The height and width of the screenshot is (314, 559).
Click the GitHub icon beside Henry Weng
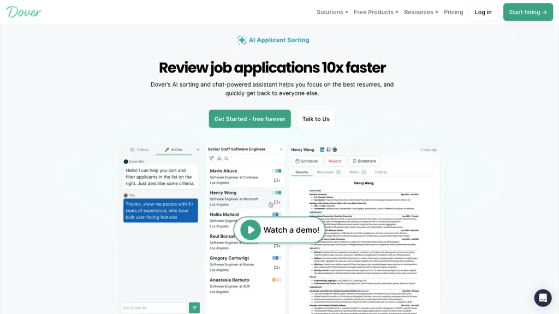(329, 149)
